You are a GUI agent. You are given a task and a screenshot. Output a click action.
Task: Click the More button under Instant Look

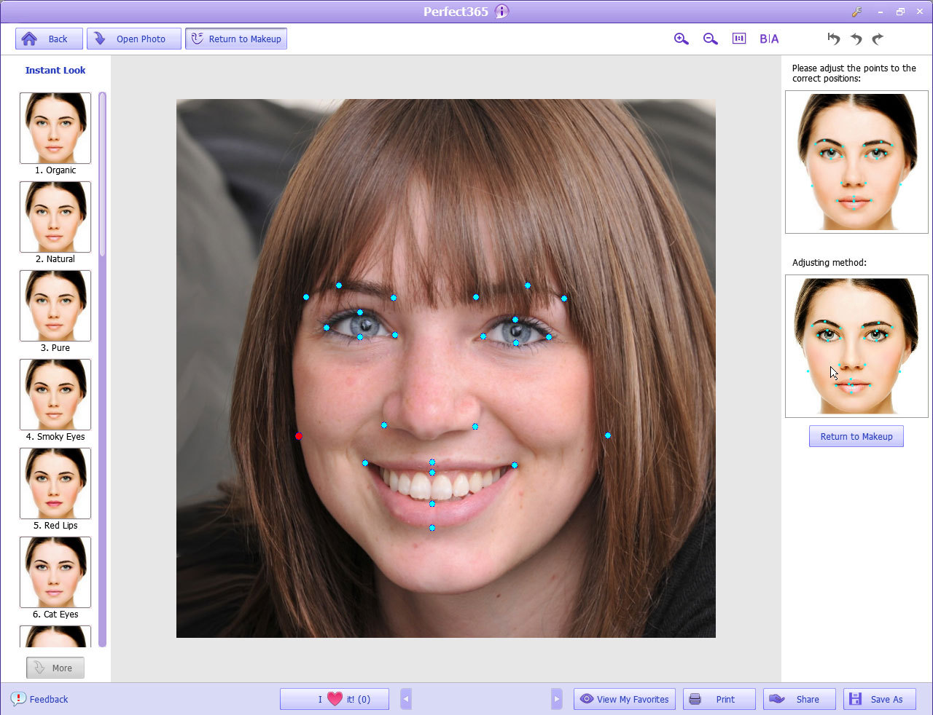[x=55, y=668]
